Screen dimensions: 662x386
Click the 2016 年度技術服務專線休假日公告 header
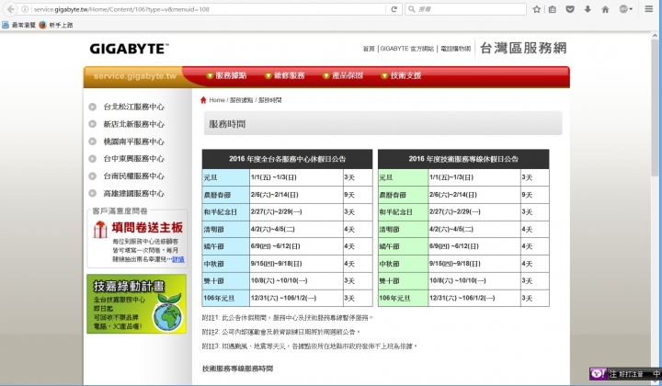[463, 159]
